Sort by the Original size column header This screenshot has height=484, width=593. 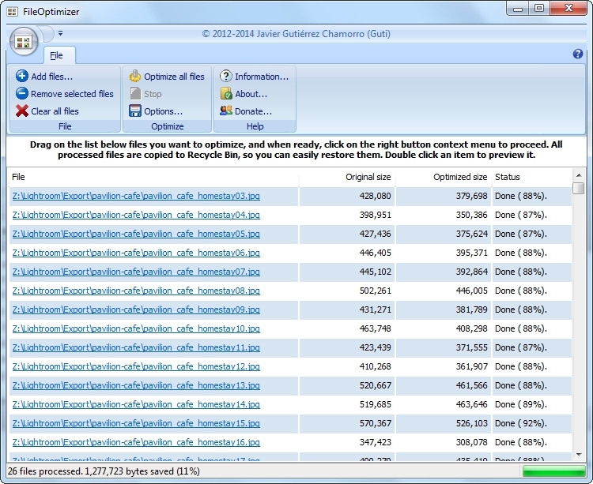(347, 177)
